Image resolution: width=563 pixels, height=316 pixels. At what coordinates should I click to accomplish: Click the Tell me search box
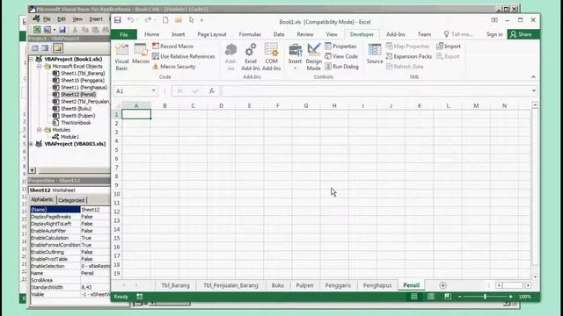[458, 34]
